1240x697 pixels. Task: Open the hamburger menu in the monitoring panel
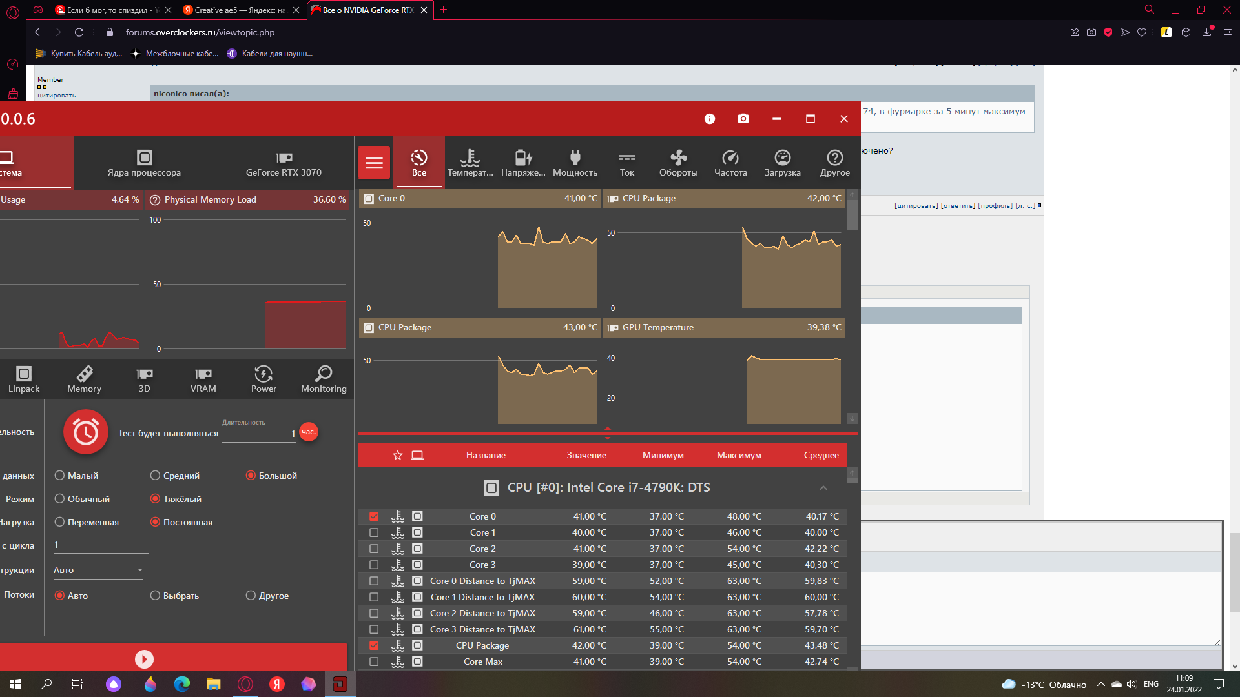pyautogui.click(x=374, y=163)
